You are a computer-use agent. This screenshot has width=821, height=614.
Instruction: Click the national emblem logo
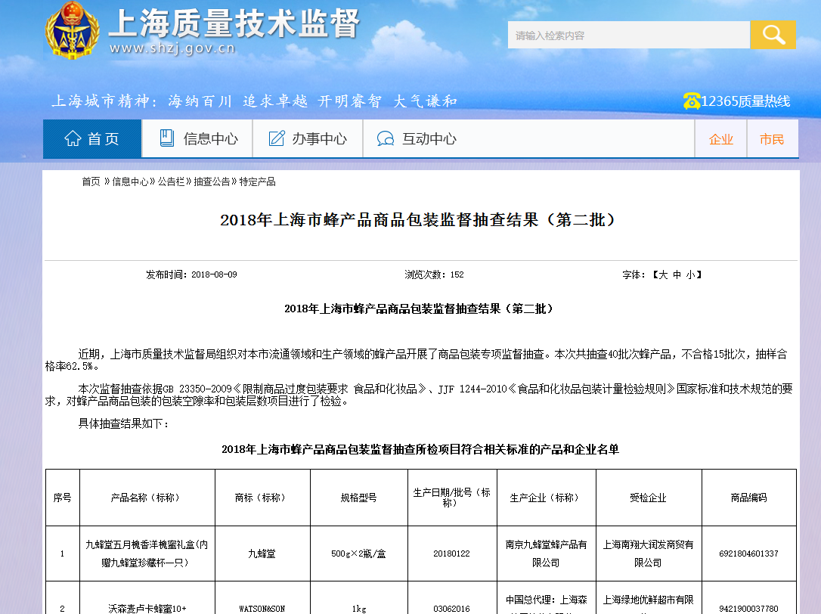click(x=72, y=31)
